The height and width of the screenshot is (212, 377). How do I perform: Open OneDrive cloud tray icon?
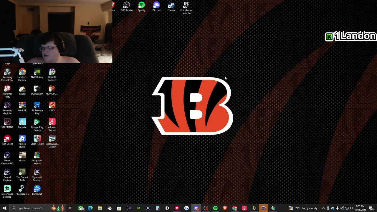[333, 208]
